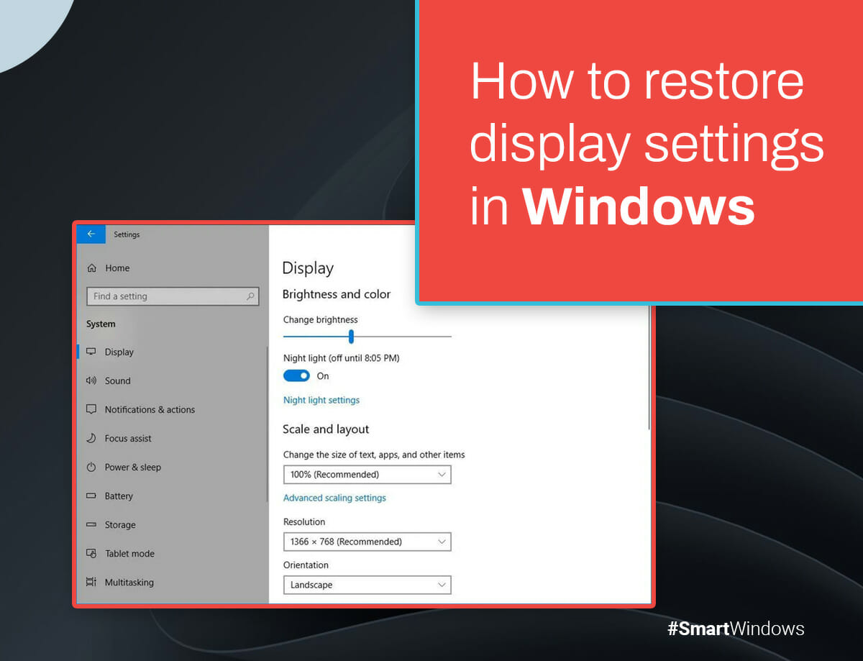Open Night light settings

coord(321,400)
